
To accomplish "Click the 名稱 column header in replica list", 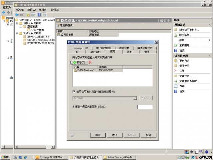I will (x=85, y=67).
